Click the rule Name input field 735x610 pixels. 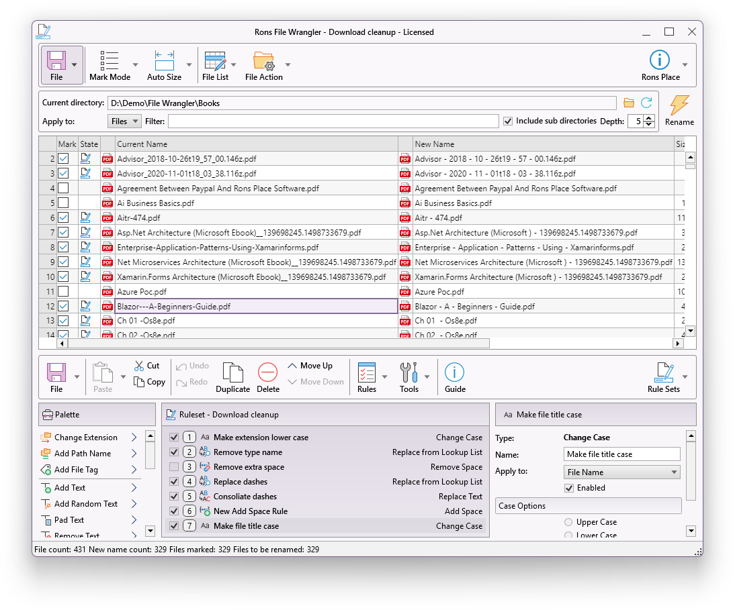pyautogui.click(x=621, y=454)
